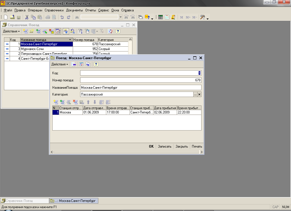Click the help icon in Поезд form toolbar
This screenshot has height=211, width=291.
tap(96, 65)
